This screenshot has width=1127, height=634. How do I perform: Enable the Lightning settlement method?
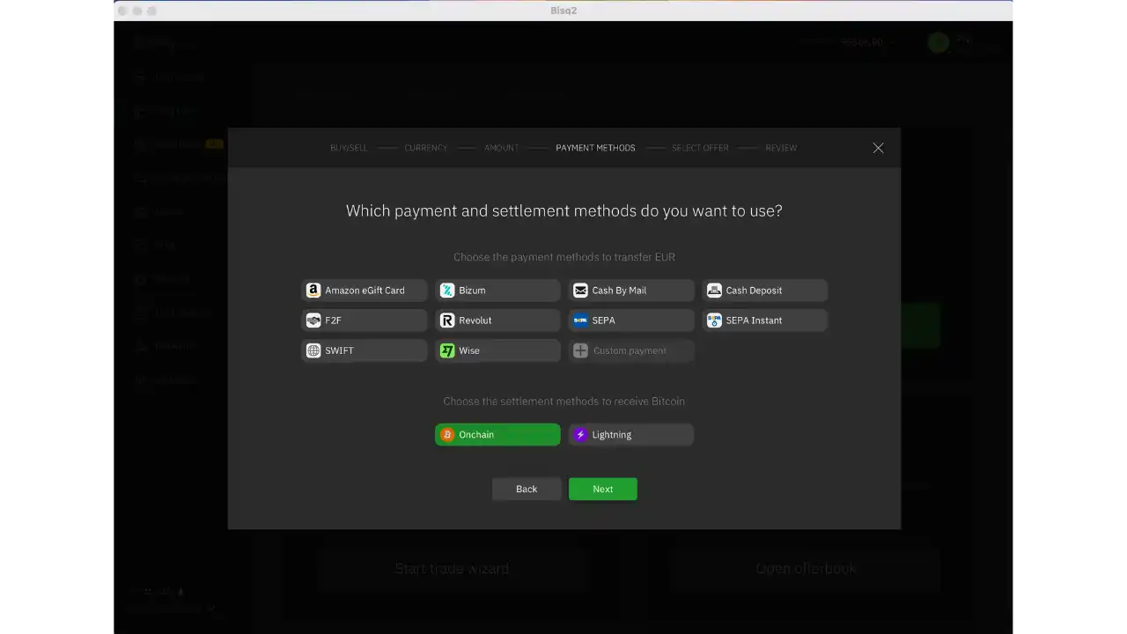tap(630, 434)
